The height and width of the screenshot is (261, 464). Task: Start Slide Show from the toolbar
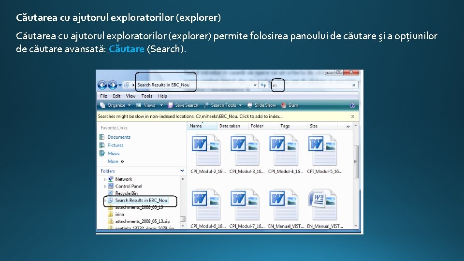pos(261,105)
